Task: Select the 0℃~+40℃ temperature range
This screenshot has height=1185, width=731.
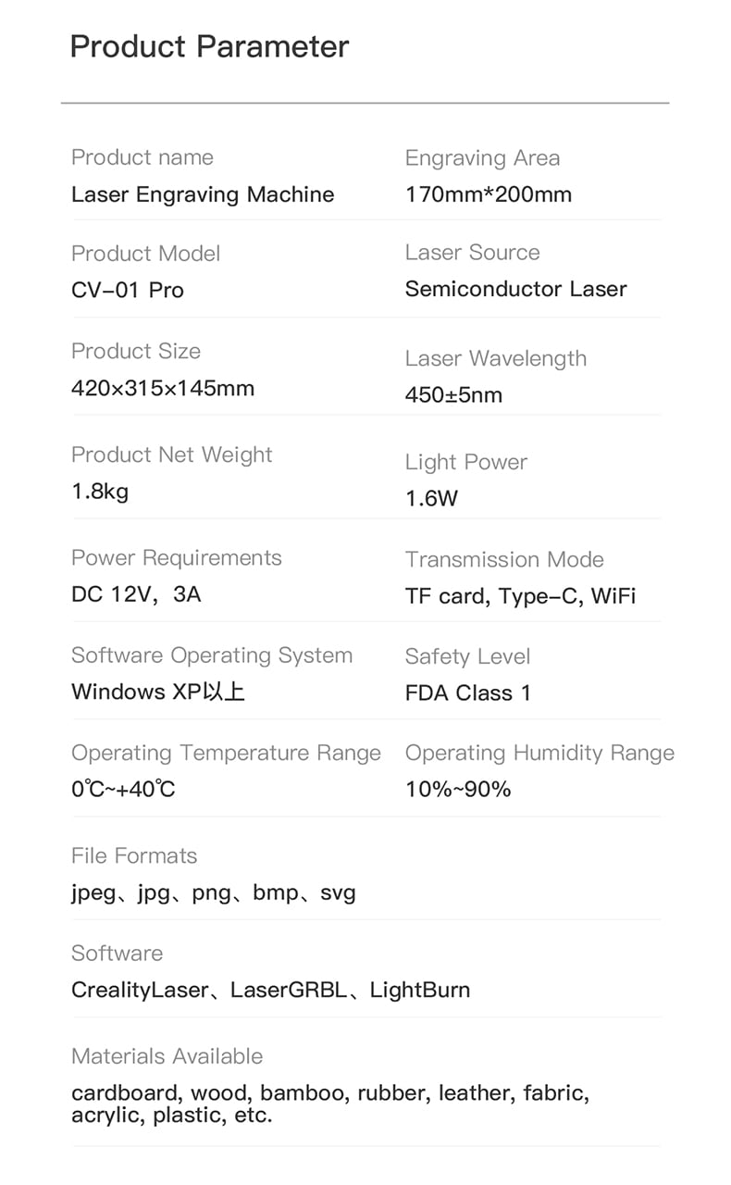Action: (123, 790)
